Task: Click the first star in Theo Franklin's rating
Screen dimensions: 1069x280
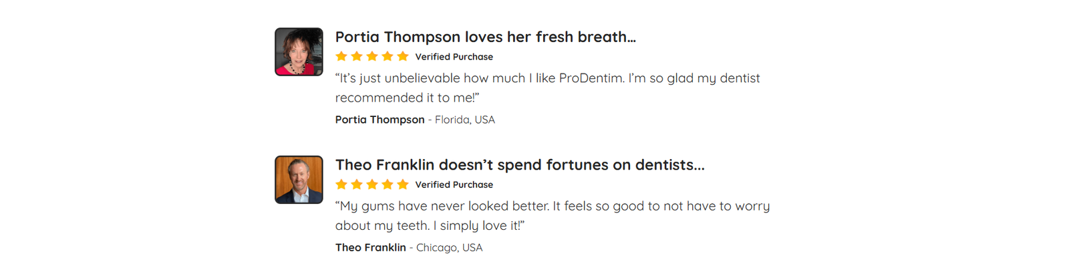Action: [341, 184]
